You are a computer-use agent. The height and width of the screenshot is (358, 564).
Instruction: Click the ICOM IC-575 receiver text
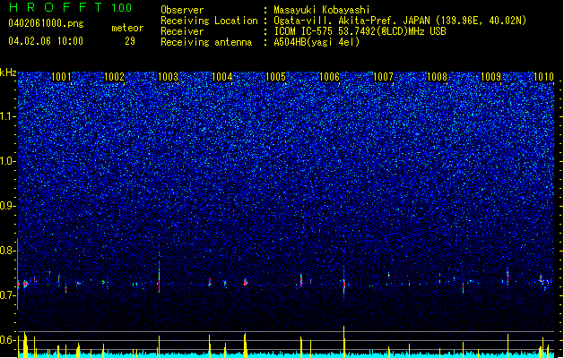pyautogui.click(x=360, y=31)
